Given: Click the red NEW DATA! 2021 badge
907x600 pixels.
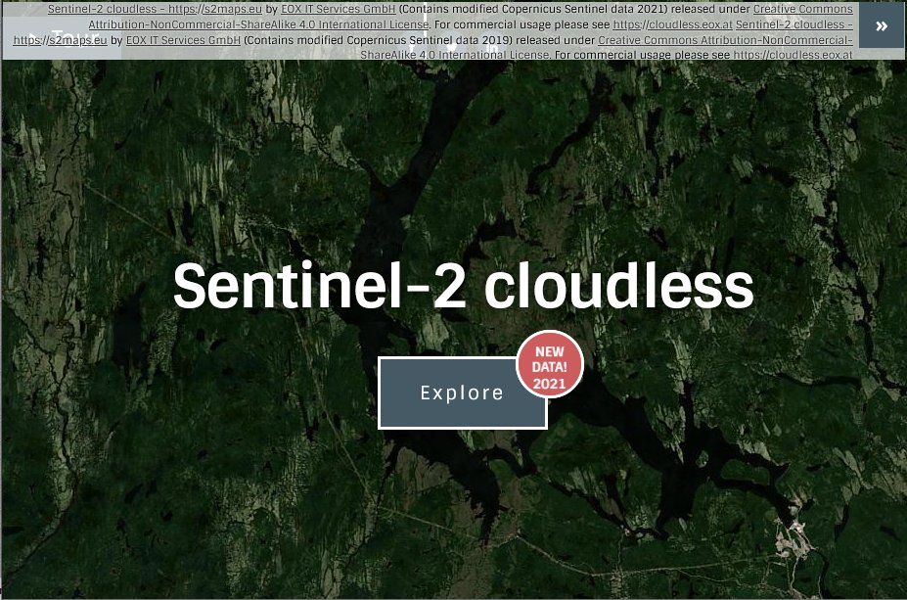Looking at the screenshot, I should [550, 364].
